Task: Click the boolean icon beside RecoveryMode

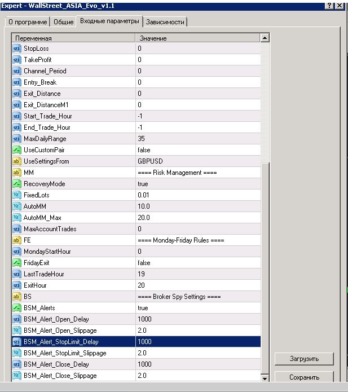Action: pyautogui.click(x=17, y=184)
